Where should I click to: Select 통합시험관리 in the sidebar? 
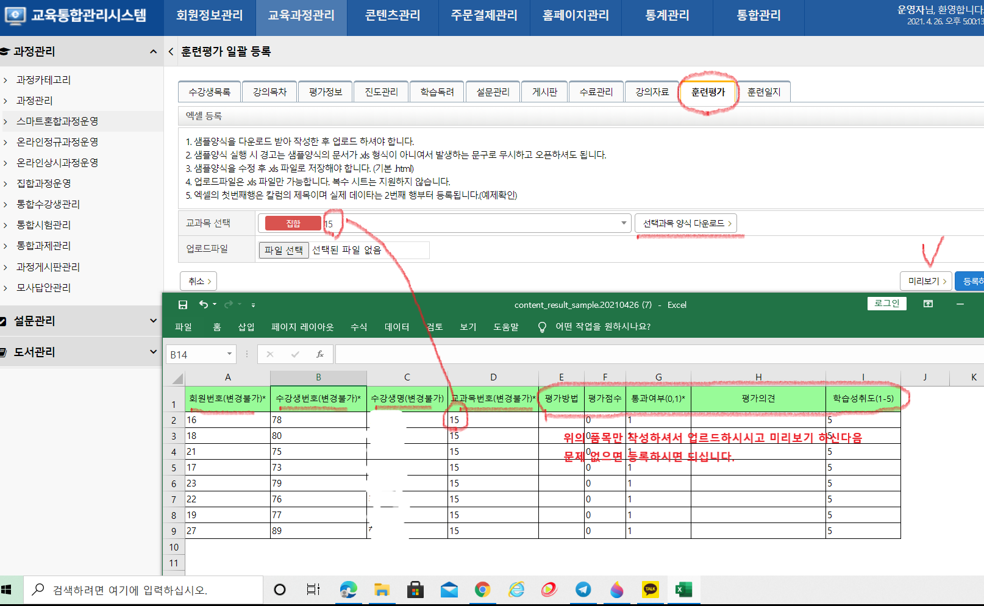point(43,225)
